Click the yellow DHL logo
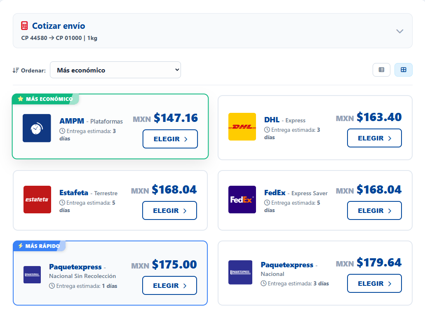425x313 pixels. (242, 126)
